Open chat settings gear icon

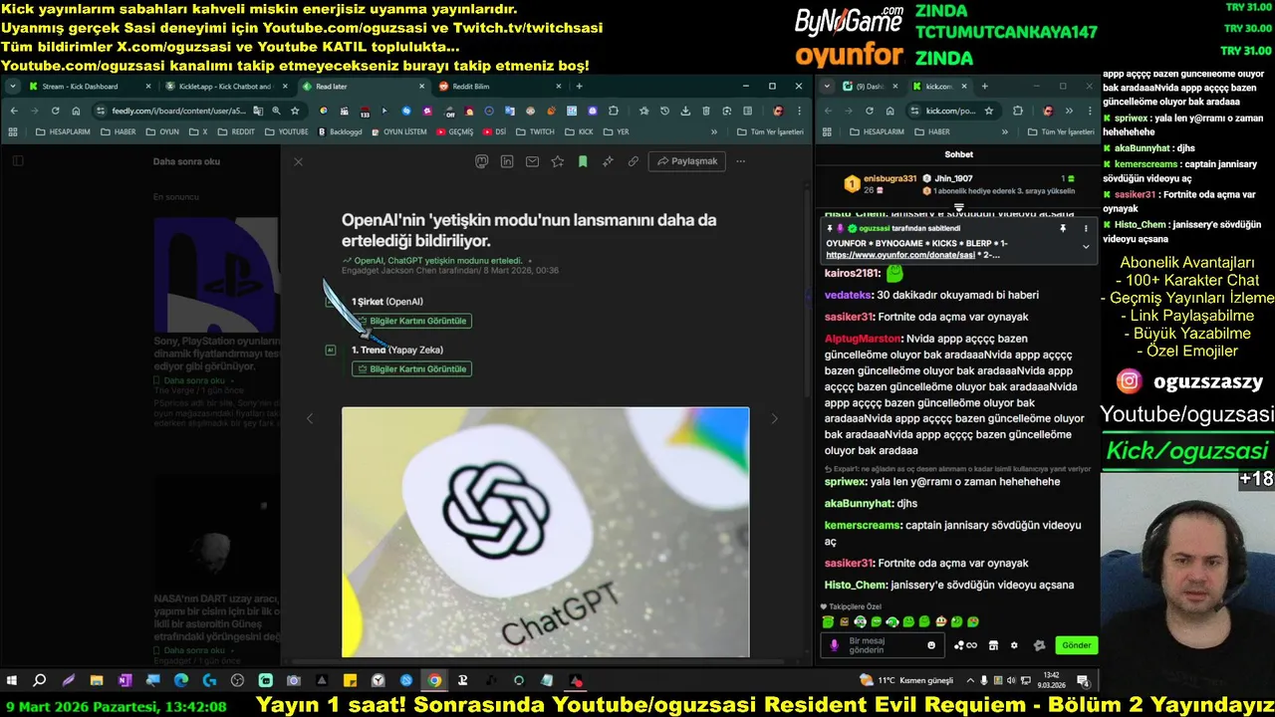1014,645
